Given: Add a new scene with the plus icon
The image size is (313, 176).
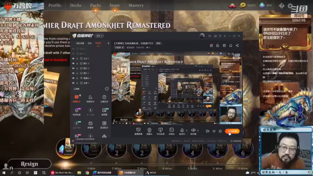Looking at the screenshot, I should pyautogui.click(x=108, y=43).
